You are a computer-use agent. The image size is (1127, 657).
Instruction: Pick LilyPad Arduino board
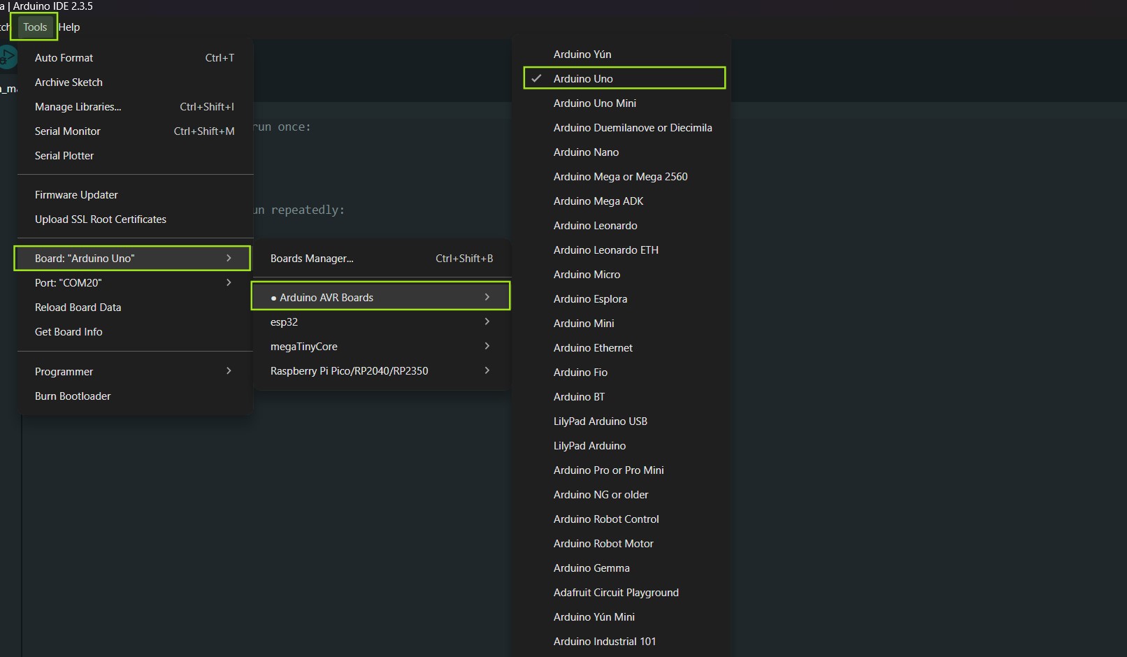(622, 446)
